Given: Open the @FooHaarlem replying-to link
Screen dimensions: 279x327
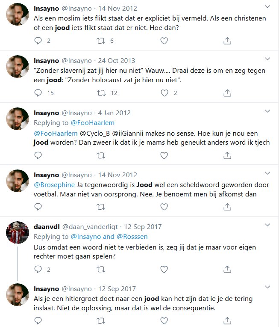Looking at the screenshot, I should (x=88, y=123).
